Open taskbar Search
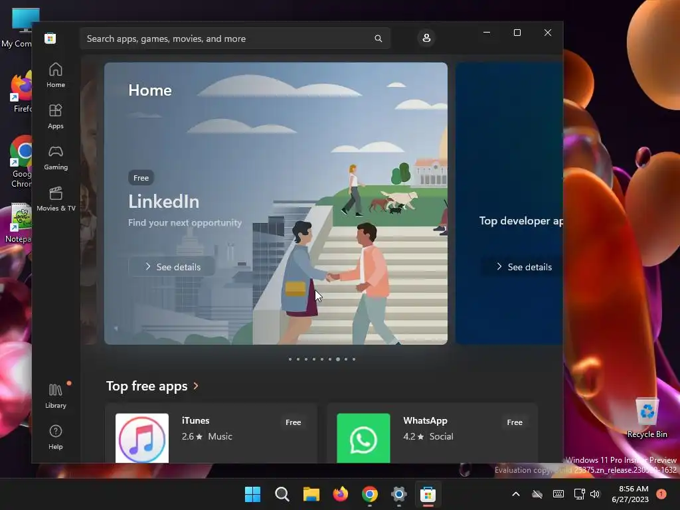 282,494
